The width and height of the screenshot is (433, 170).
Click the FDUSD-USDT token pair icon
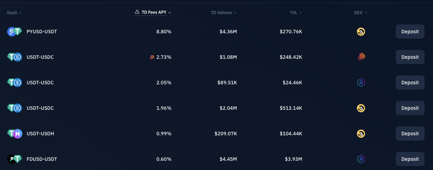coord(15,159)
